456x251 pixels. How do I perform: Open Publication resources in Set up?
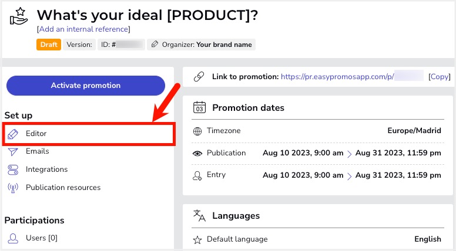(x=63, y=188)
